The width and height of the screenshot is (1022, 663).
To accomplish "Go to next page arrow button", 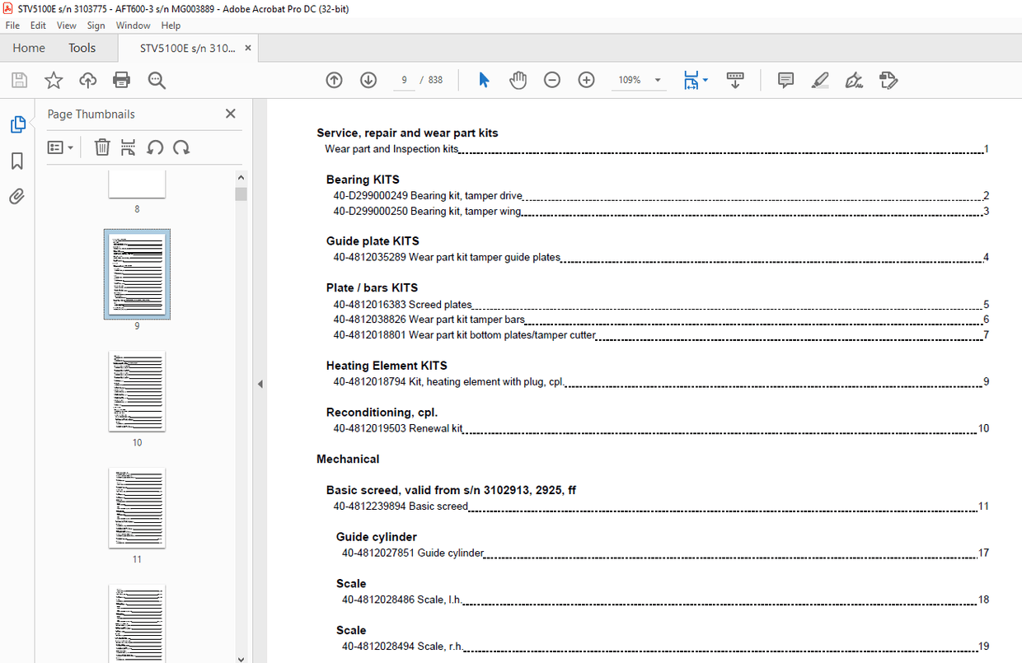I will 368,80.
